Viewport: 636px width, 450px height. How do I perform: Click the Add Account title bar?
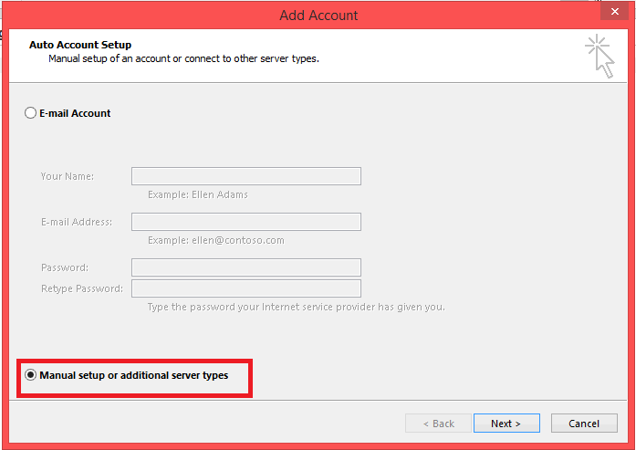coord(318,15)
